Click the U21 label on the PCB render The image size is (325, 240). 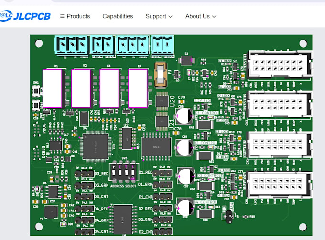[x=172, y=125]
